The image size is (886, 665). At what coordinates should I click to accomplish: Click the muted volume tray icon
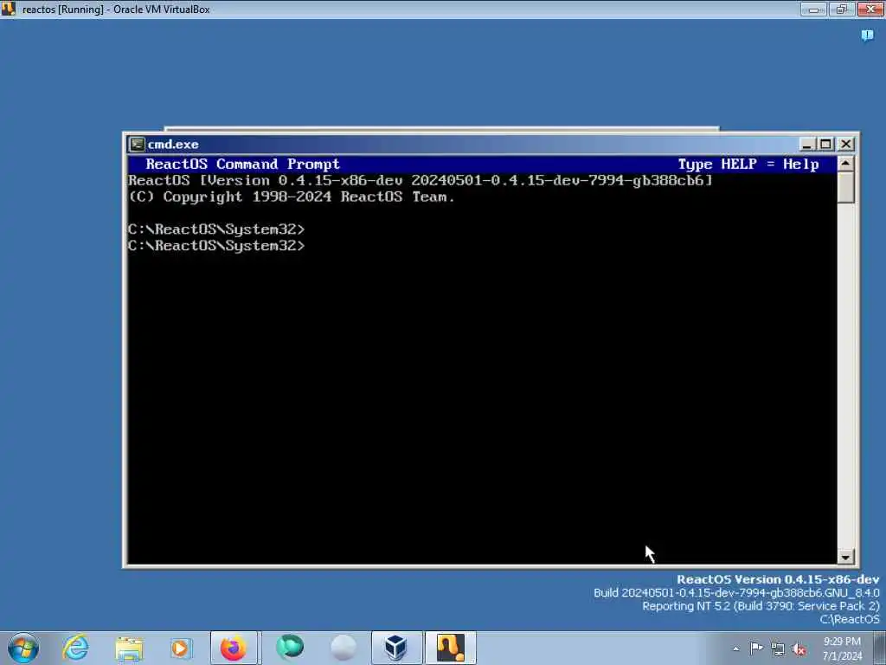pyautogui.click(x=799, y=649)
